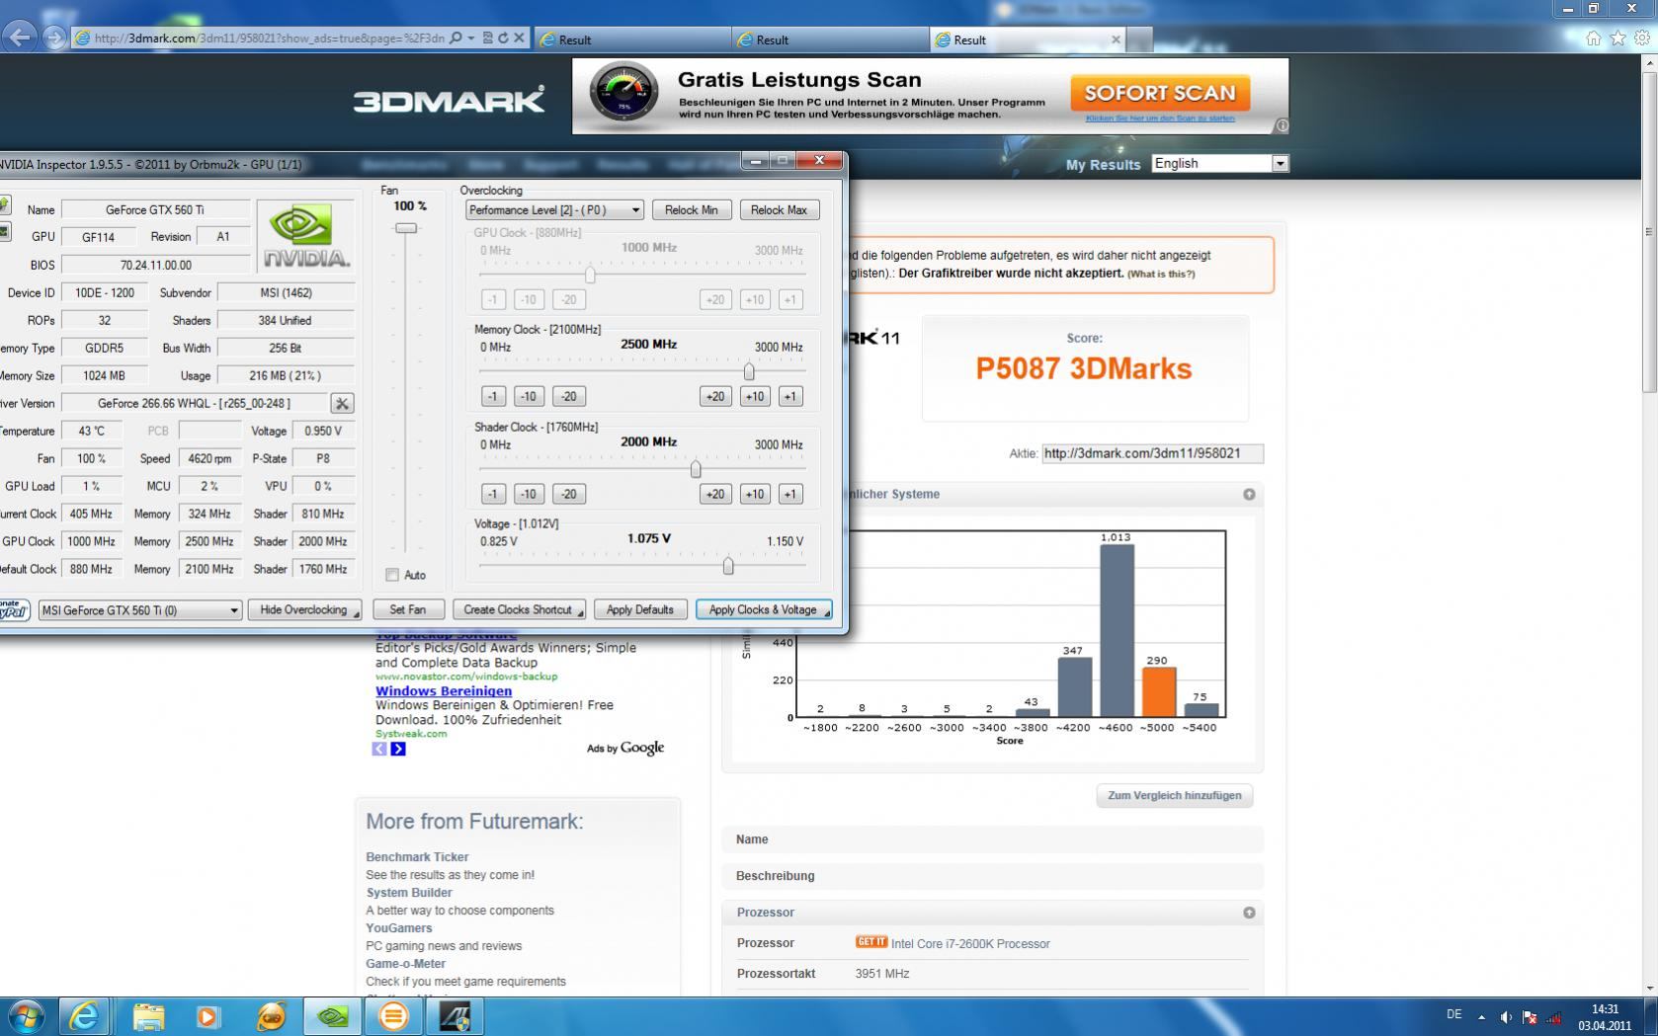Increase Memory Clock by +20
Image resolution: width=1658 pixels, height=1036 pixels.
pyautogui.click(x=715, y=396)
